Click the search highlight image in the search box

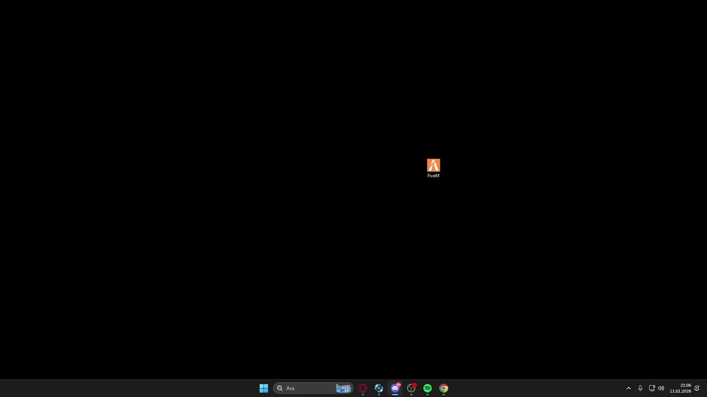click(x=344, y=388)
